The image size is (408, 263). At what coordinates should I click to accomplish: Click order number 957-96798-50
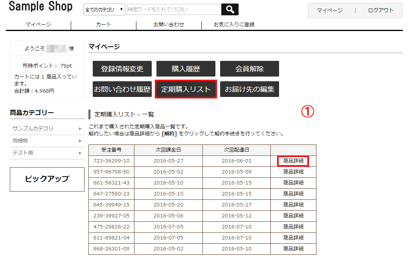click(x=111, y=172)
